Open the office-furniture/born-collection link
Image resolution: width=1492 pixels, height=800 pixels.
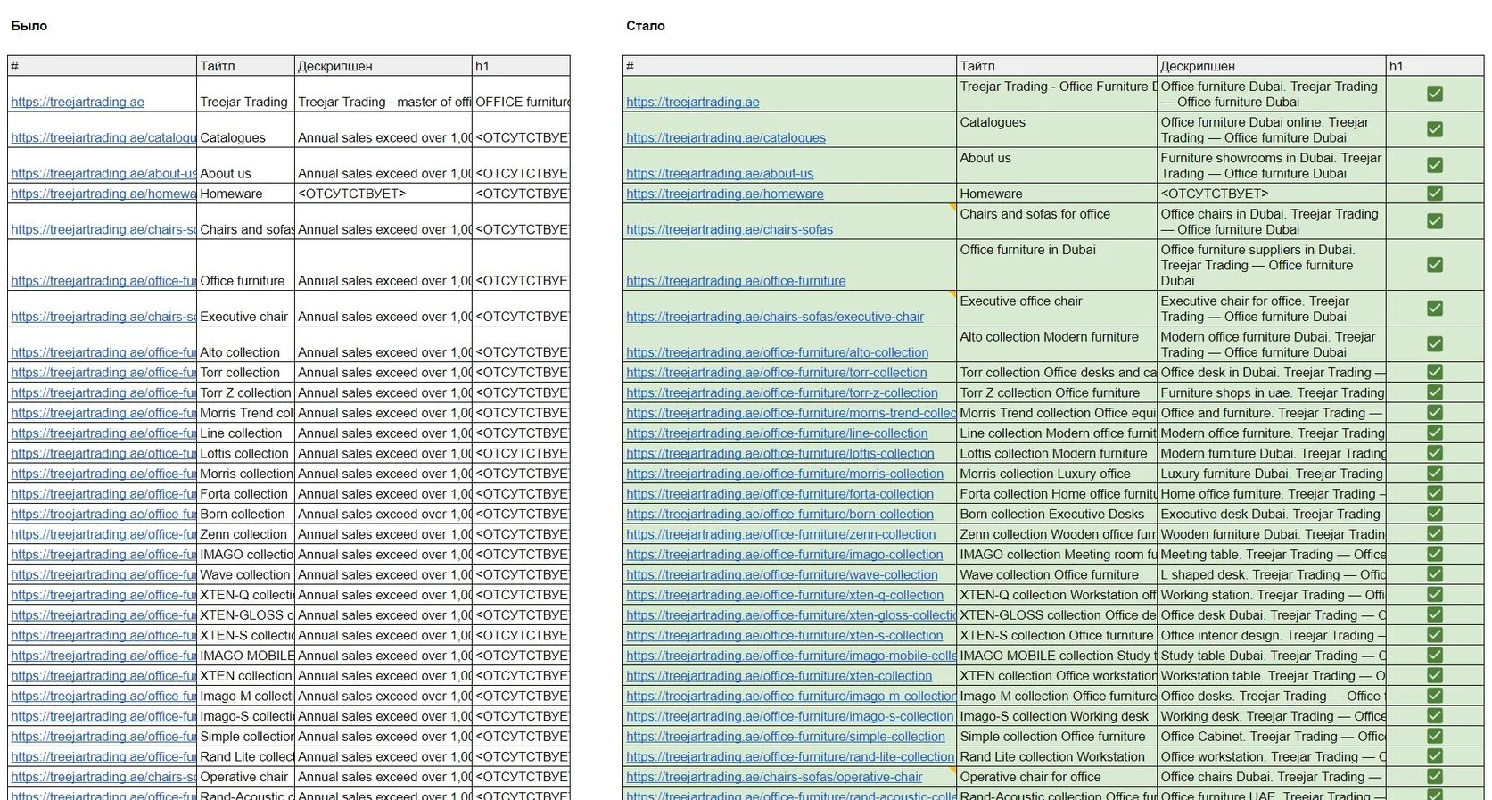coord(780,515)
